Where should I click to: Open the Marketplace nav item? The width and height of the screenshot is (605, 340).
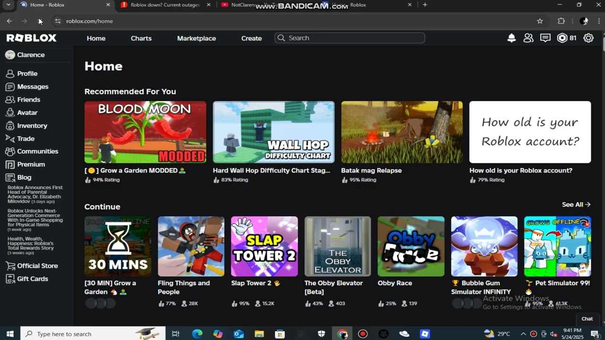[197, 38]
